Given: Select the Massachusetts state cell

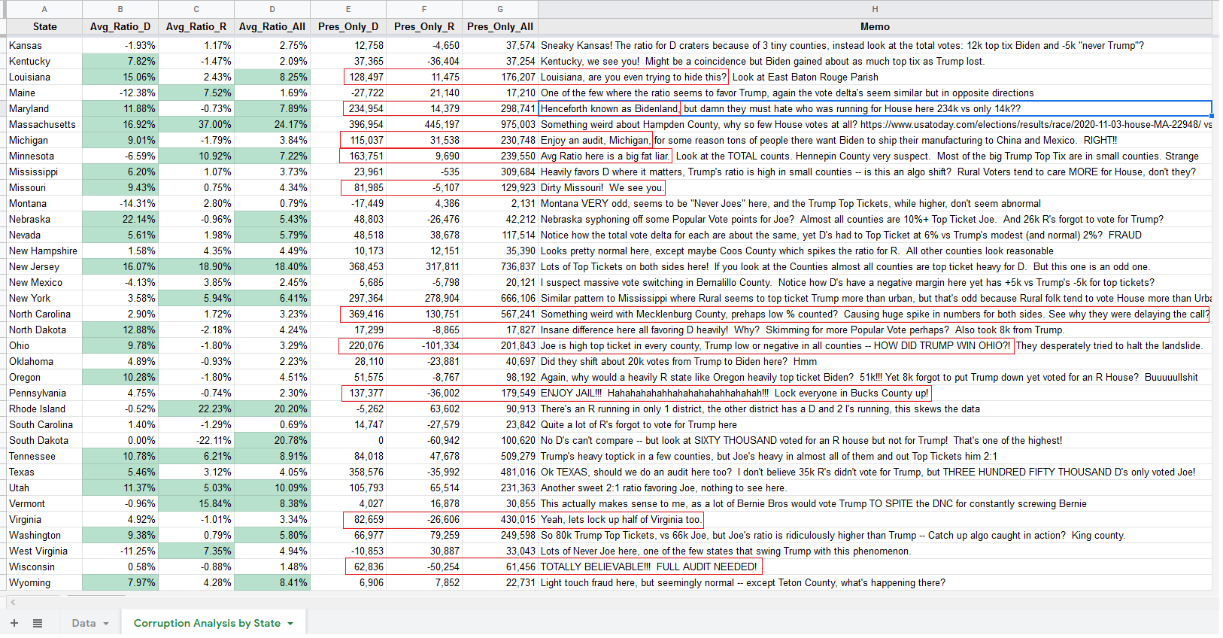Looking at the screenshot, I should pos(44,124).
